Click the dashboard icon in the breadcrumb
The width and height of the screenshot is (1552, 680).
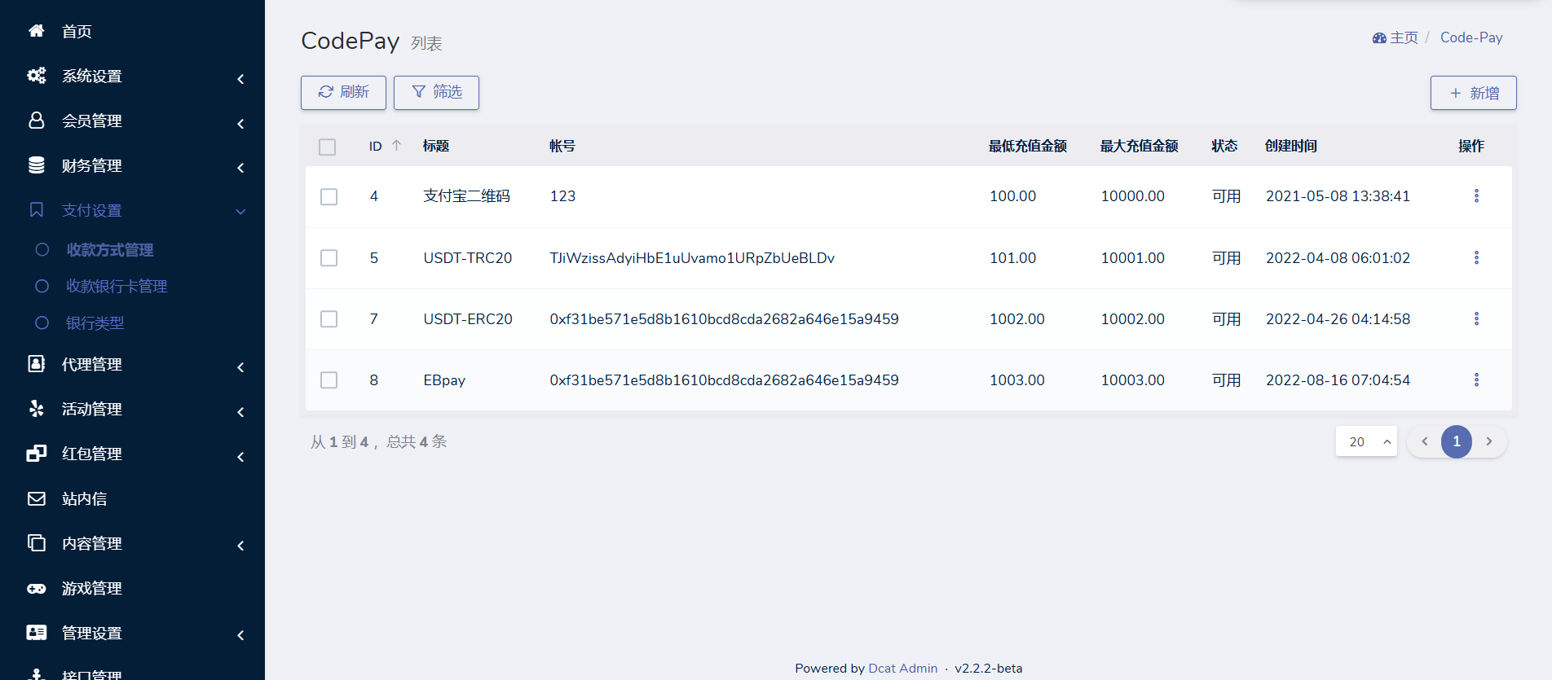coord(1379,38)
